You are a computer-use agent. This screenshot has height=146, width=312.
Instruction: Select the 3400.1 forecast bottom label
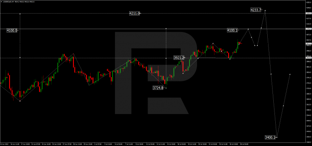tap(270, 137)
